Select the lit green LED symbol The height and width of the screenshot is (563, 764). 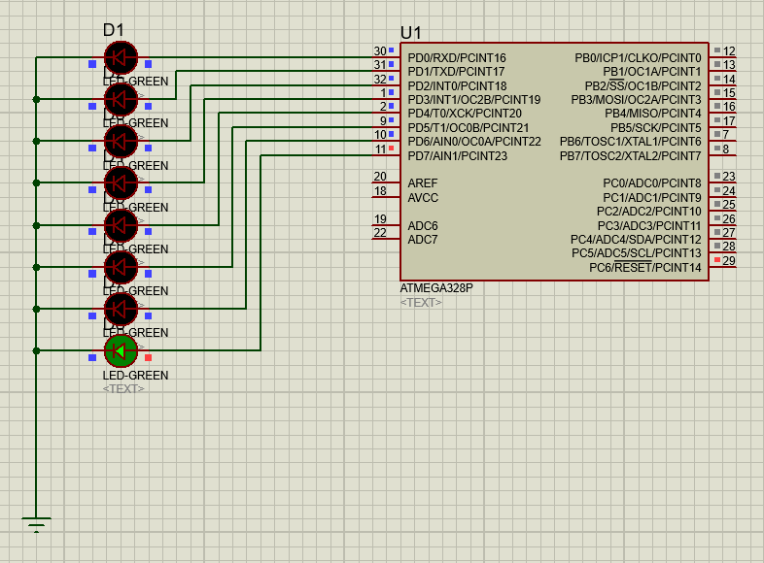[121, 350]
